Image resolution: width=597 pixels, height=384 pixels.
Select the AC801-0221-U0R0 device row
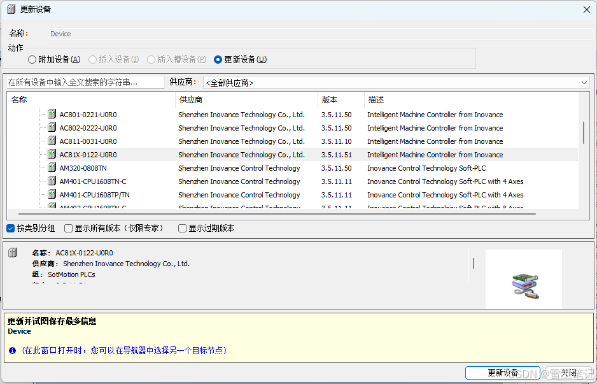point(311,114)
